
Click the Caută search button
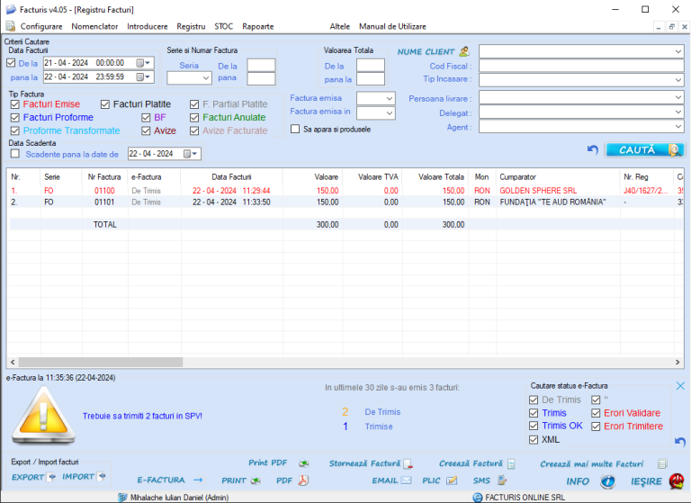click(x=643, y=150)
